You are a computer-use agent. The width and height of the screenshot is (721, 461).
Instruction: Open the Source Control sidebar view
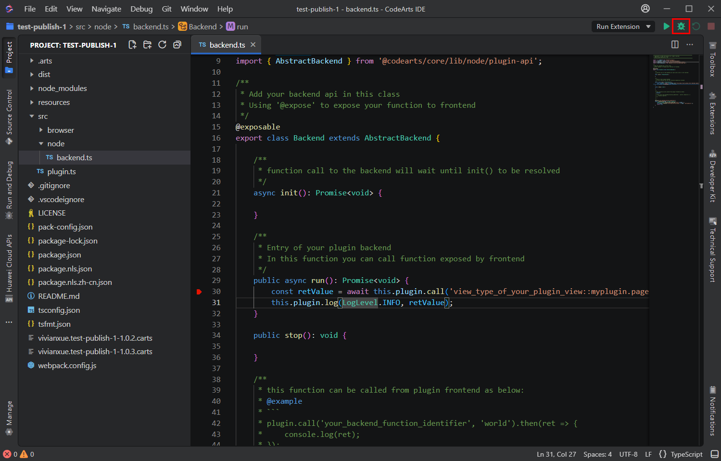9,117
